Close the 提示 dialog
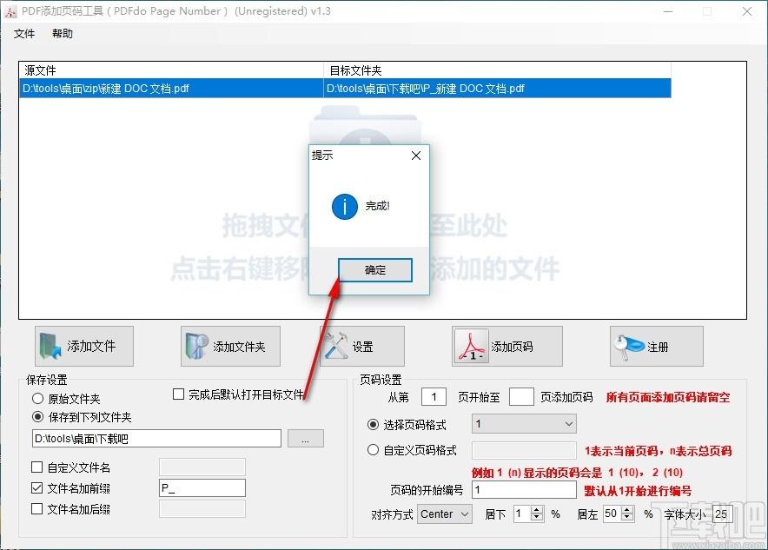The image size is (768, 550). click(416, 156)
